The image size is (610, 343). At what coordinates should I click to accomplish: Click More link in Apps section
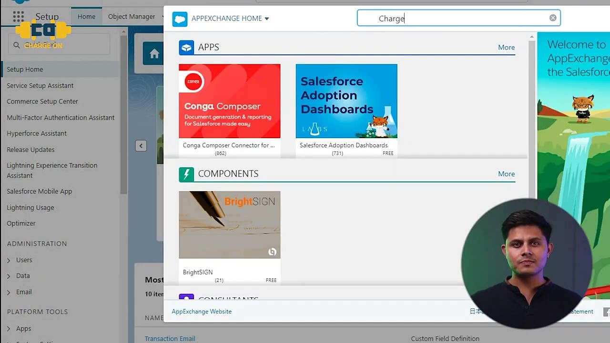click(506, 48)
